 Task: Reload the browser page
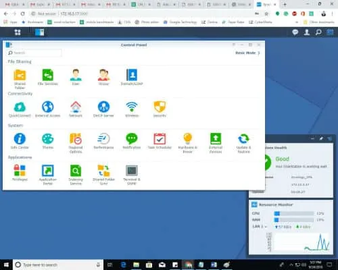23,13
